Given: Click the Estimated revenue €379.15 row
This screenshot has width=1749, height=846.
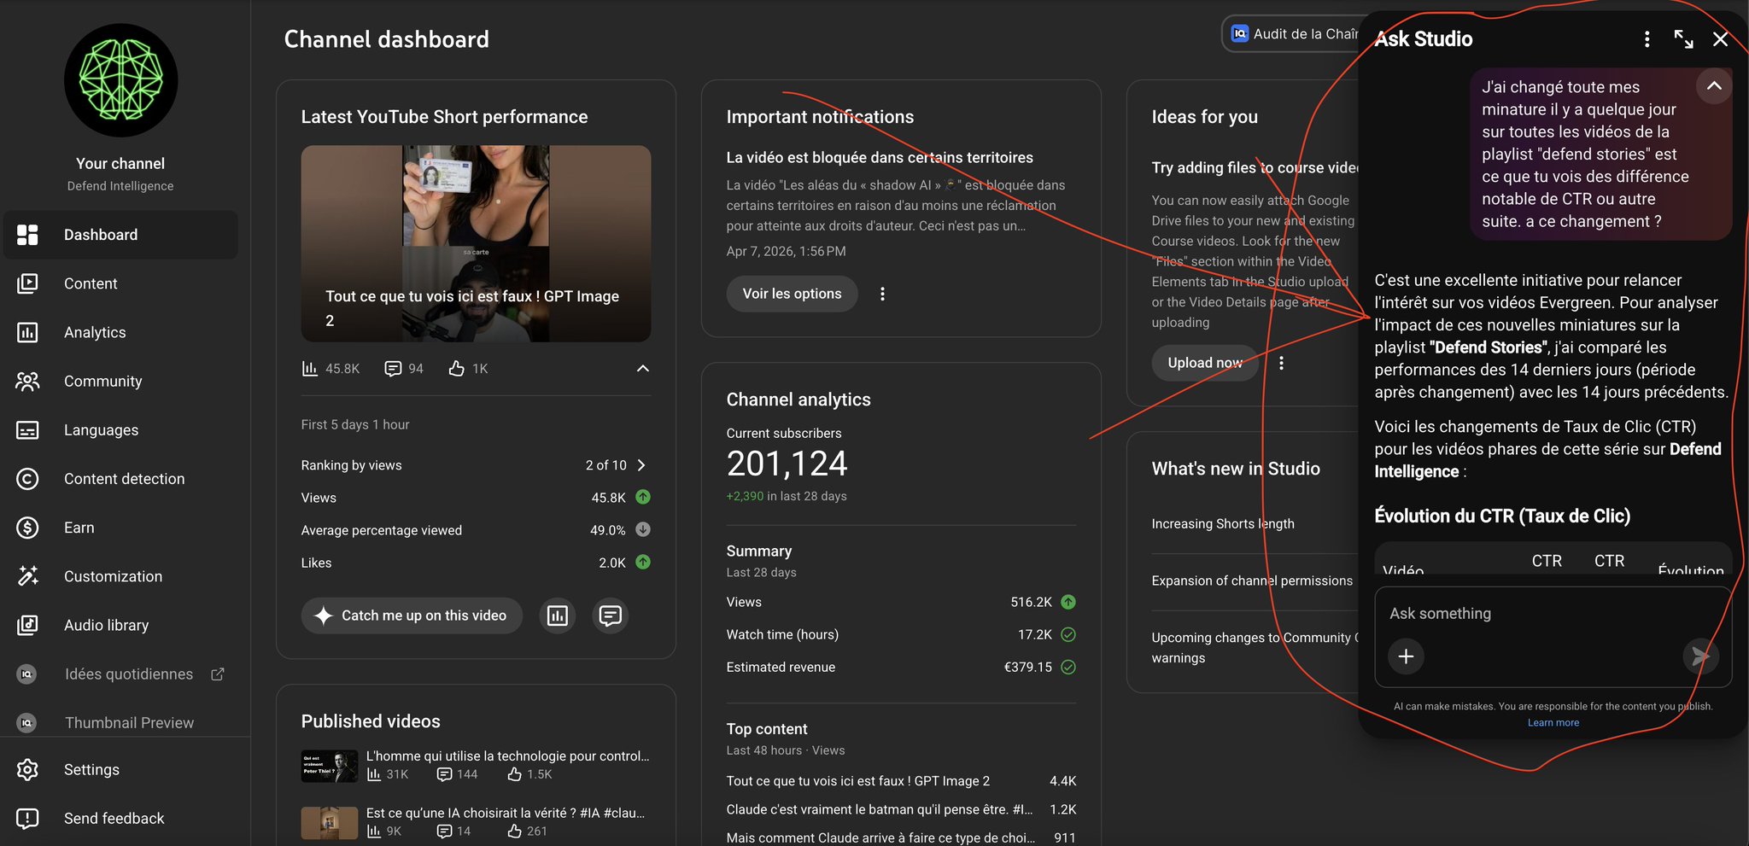Looking at the screenshot, I should click(x=901, y=667).
